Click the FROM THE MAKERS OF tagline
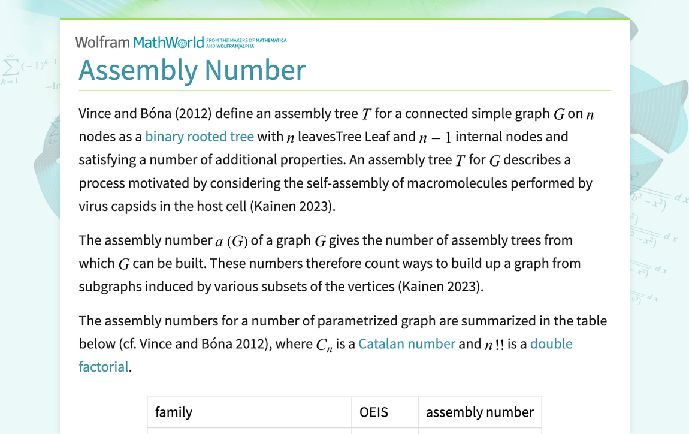The image size is (689, 434). coord(231,39)
